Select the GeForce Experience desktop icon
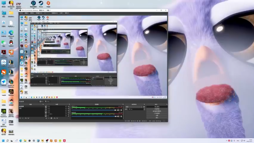 (3, 113)
